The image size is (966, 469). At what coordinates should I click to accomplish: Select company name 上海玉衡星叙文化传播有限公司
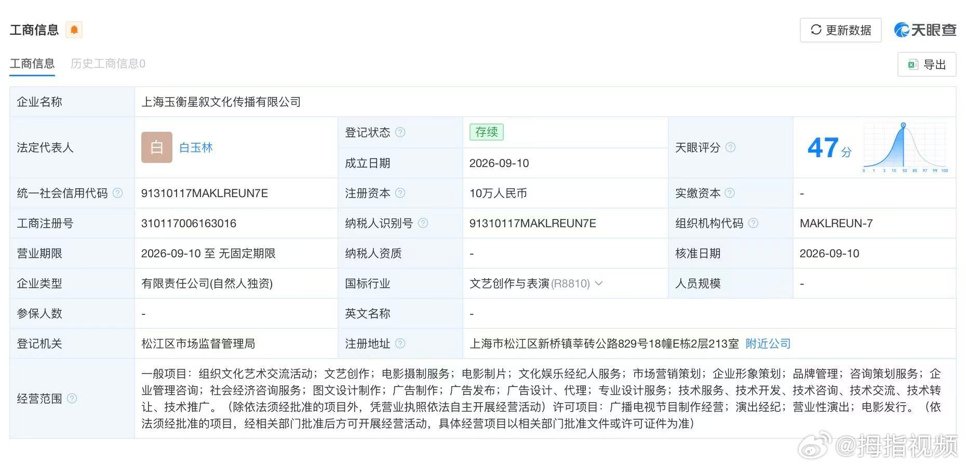tap(221, 102)
